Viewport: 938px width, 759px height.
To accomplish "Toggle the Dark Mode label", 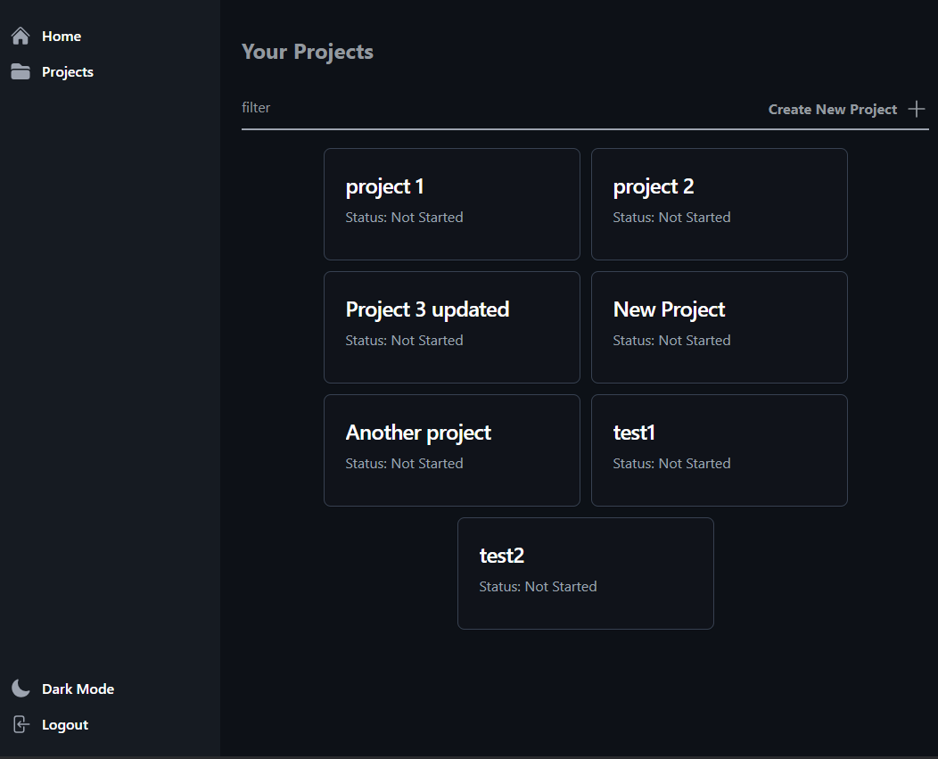I will coord(78,689).
